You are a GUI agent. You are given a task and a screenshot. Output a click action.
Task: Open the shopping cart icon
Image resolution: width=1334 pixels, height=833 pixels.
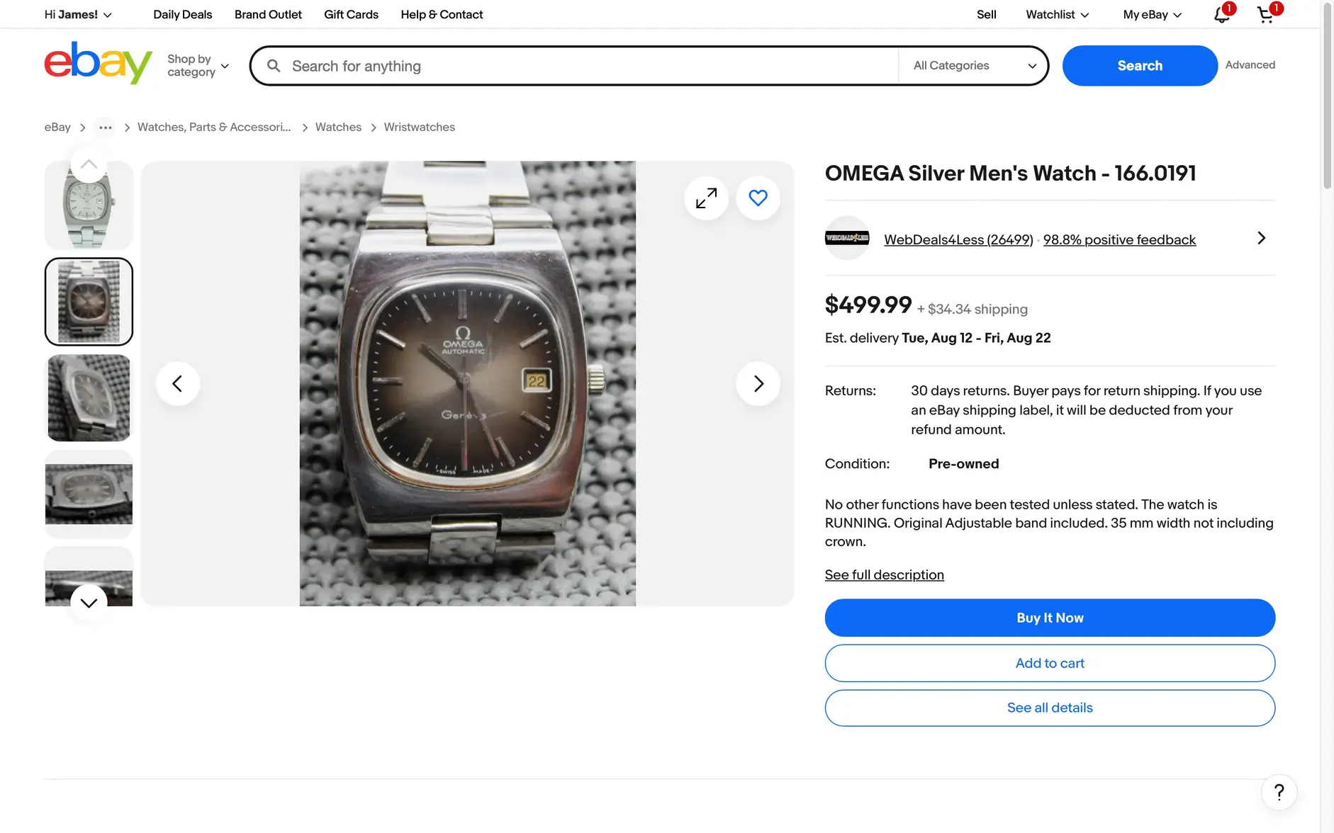pyautogui.click(x=1266, y=15)
